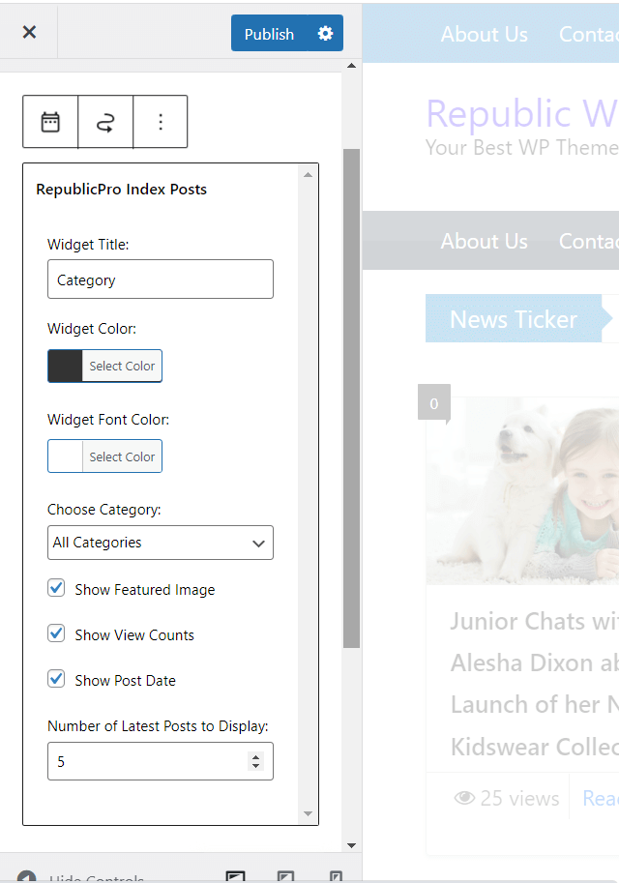This screenshot has height=883, width=619.
Task: Click the Number of Latest Posts field
Action: tap(161, 761)
